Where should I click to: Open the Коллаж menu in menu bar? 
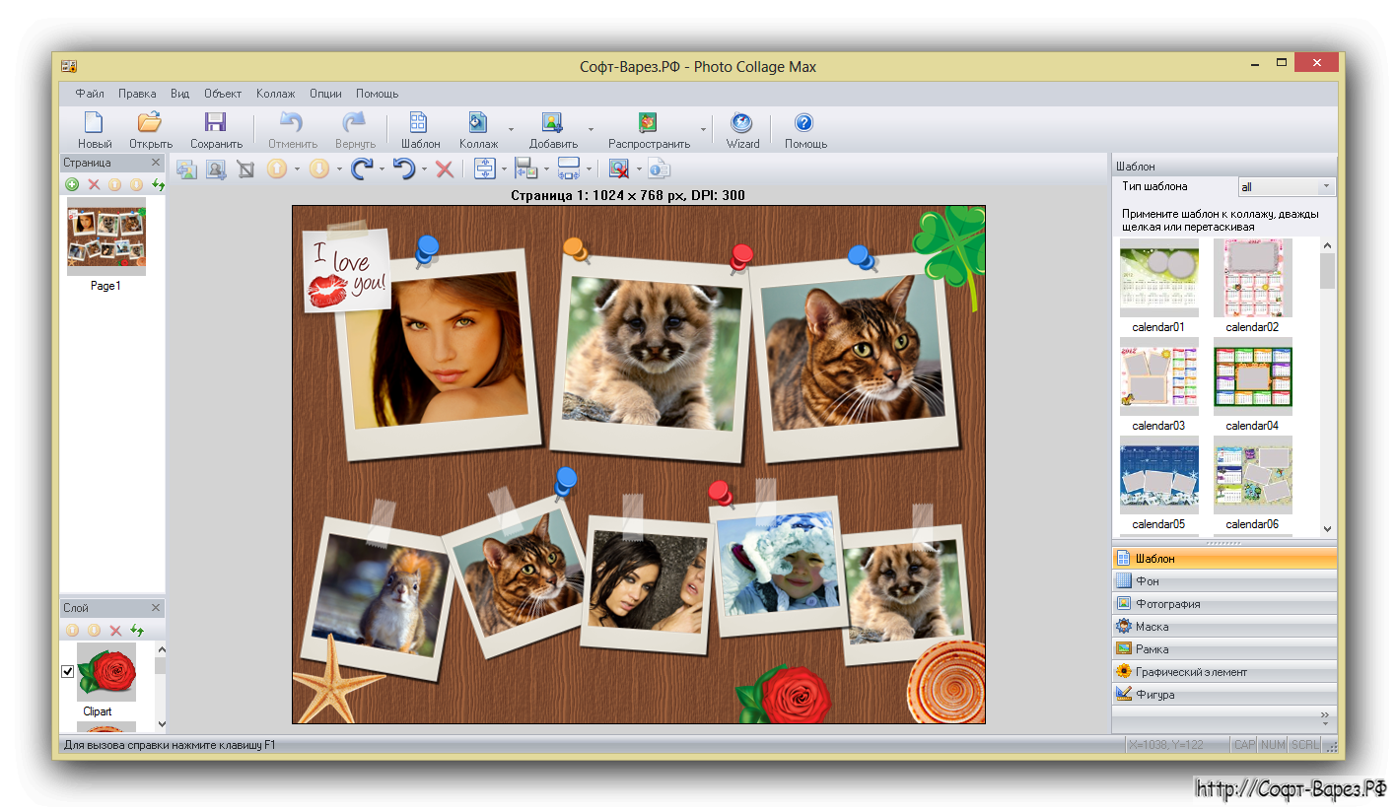pyautogui.click(x=275, y=94)
